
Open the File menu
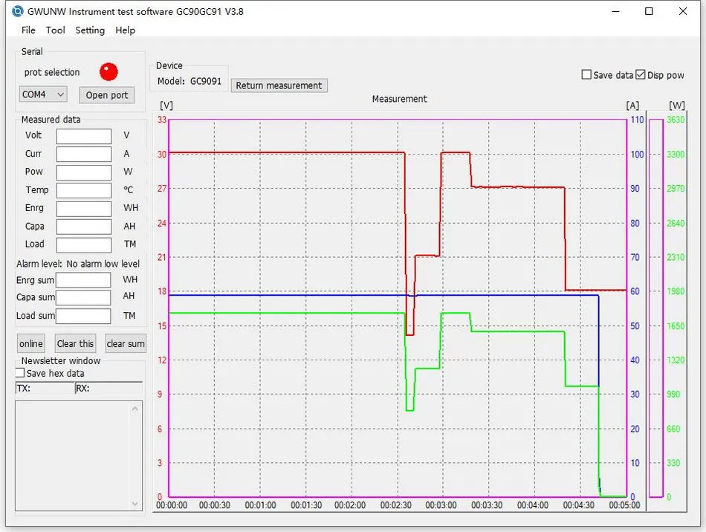click(x=28, y=30)
